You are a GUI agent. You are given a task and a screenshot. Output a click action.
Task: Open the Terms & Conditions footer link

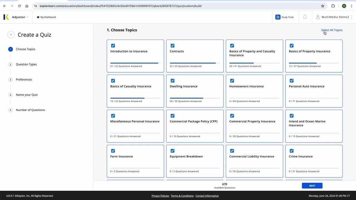(x=182, y=196)
